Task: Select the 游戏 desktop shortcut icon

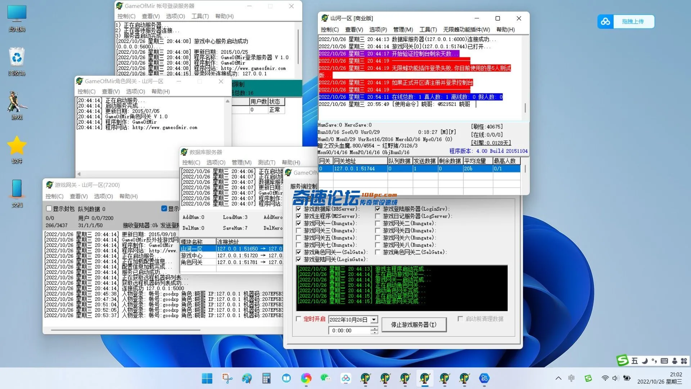Action: click(17, 106)
